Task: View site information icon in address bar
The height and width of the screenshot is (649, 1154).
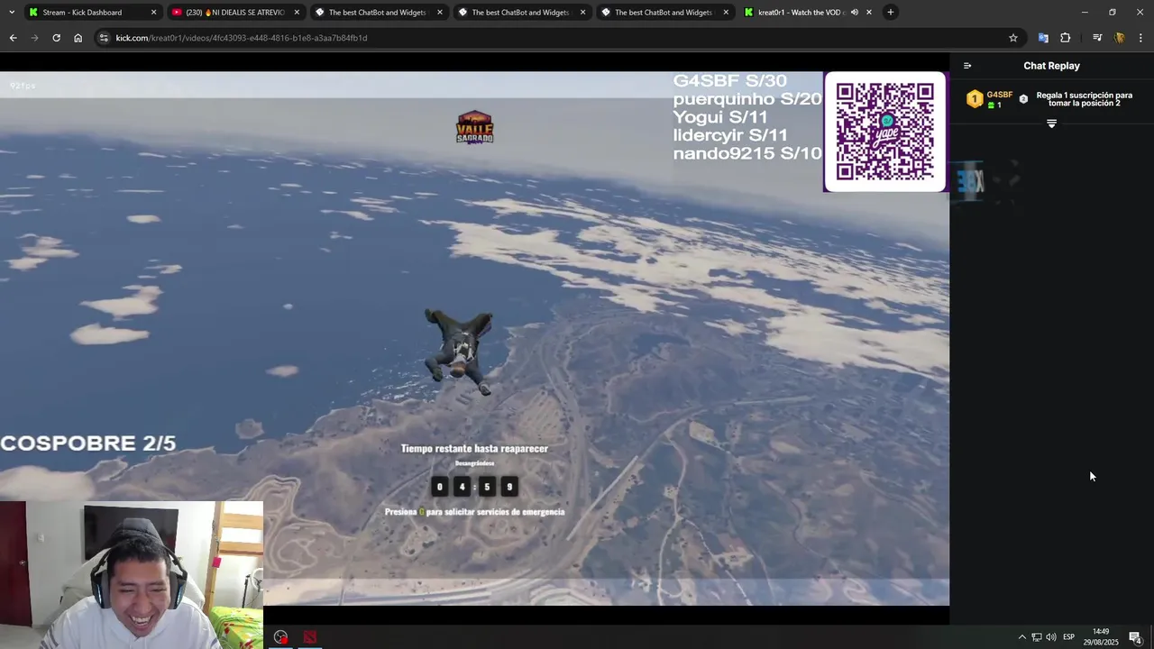Action: (x=104, y=38)
